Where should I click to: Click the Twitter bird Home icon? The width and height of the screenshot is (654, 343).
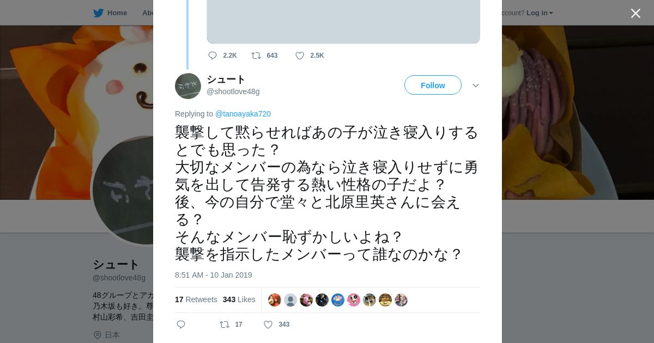[x=98, y=13]
